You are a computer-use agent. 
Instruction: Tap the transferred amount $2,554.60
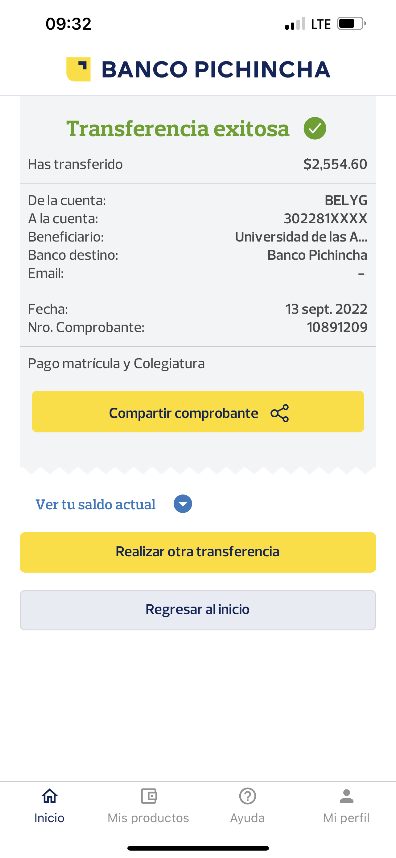pos(335,164)
